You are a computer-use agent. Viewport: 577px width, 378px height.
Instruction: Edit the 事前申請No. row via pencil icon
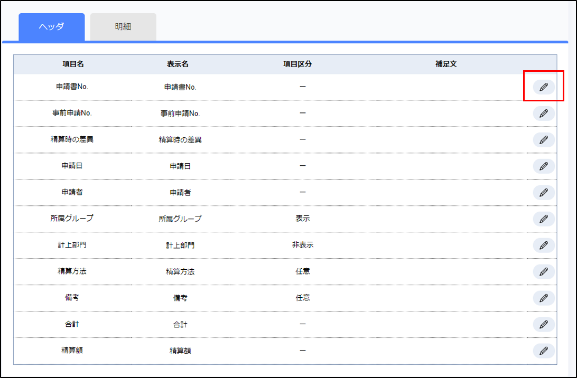click(544, 114)
